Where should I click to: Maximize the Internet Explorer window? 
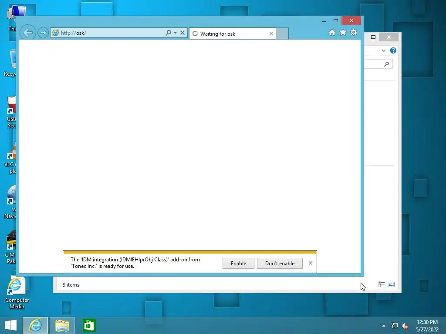336,20
